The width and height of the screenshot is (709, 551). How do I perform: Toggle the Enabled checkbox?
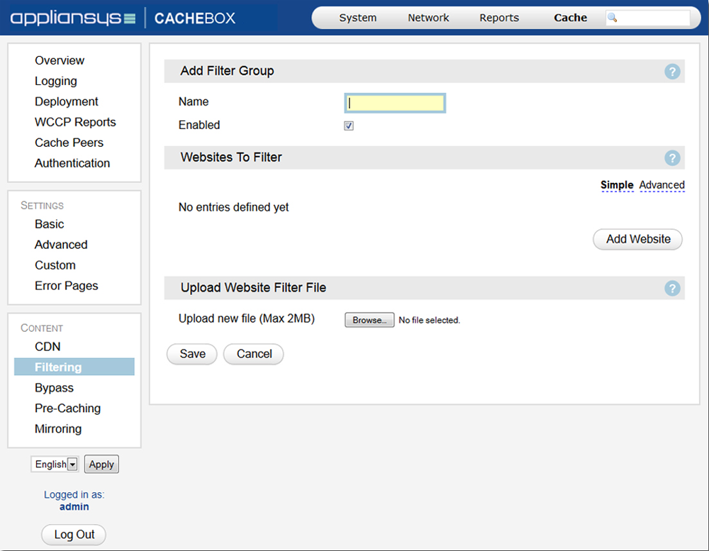click(x=349, y=126)
